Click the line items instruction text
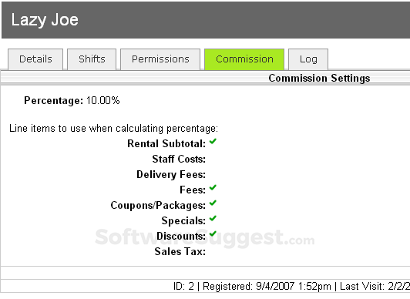 tap(113, 129)
